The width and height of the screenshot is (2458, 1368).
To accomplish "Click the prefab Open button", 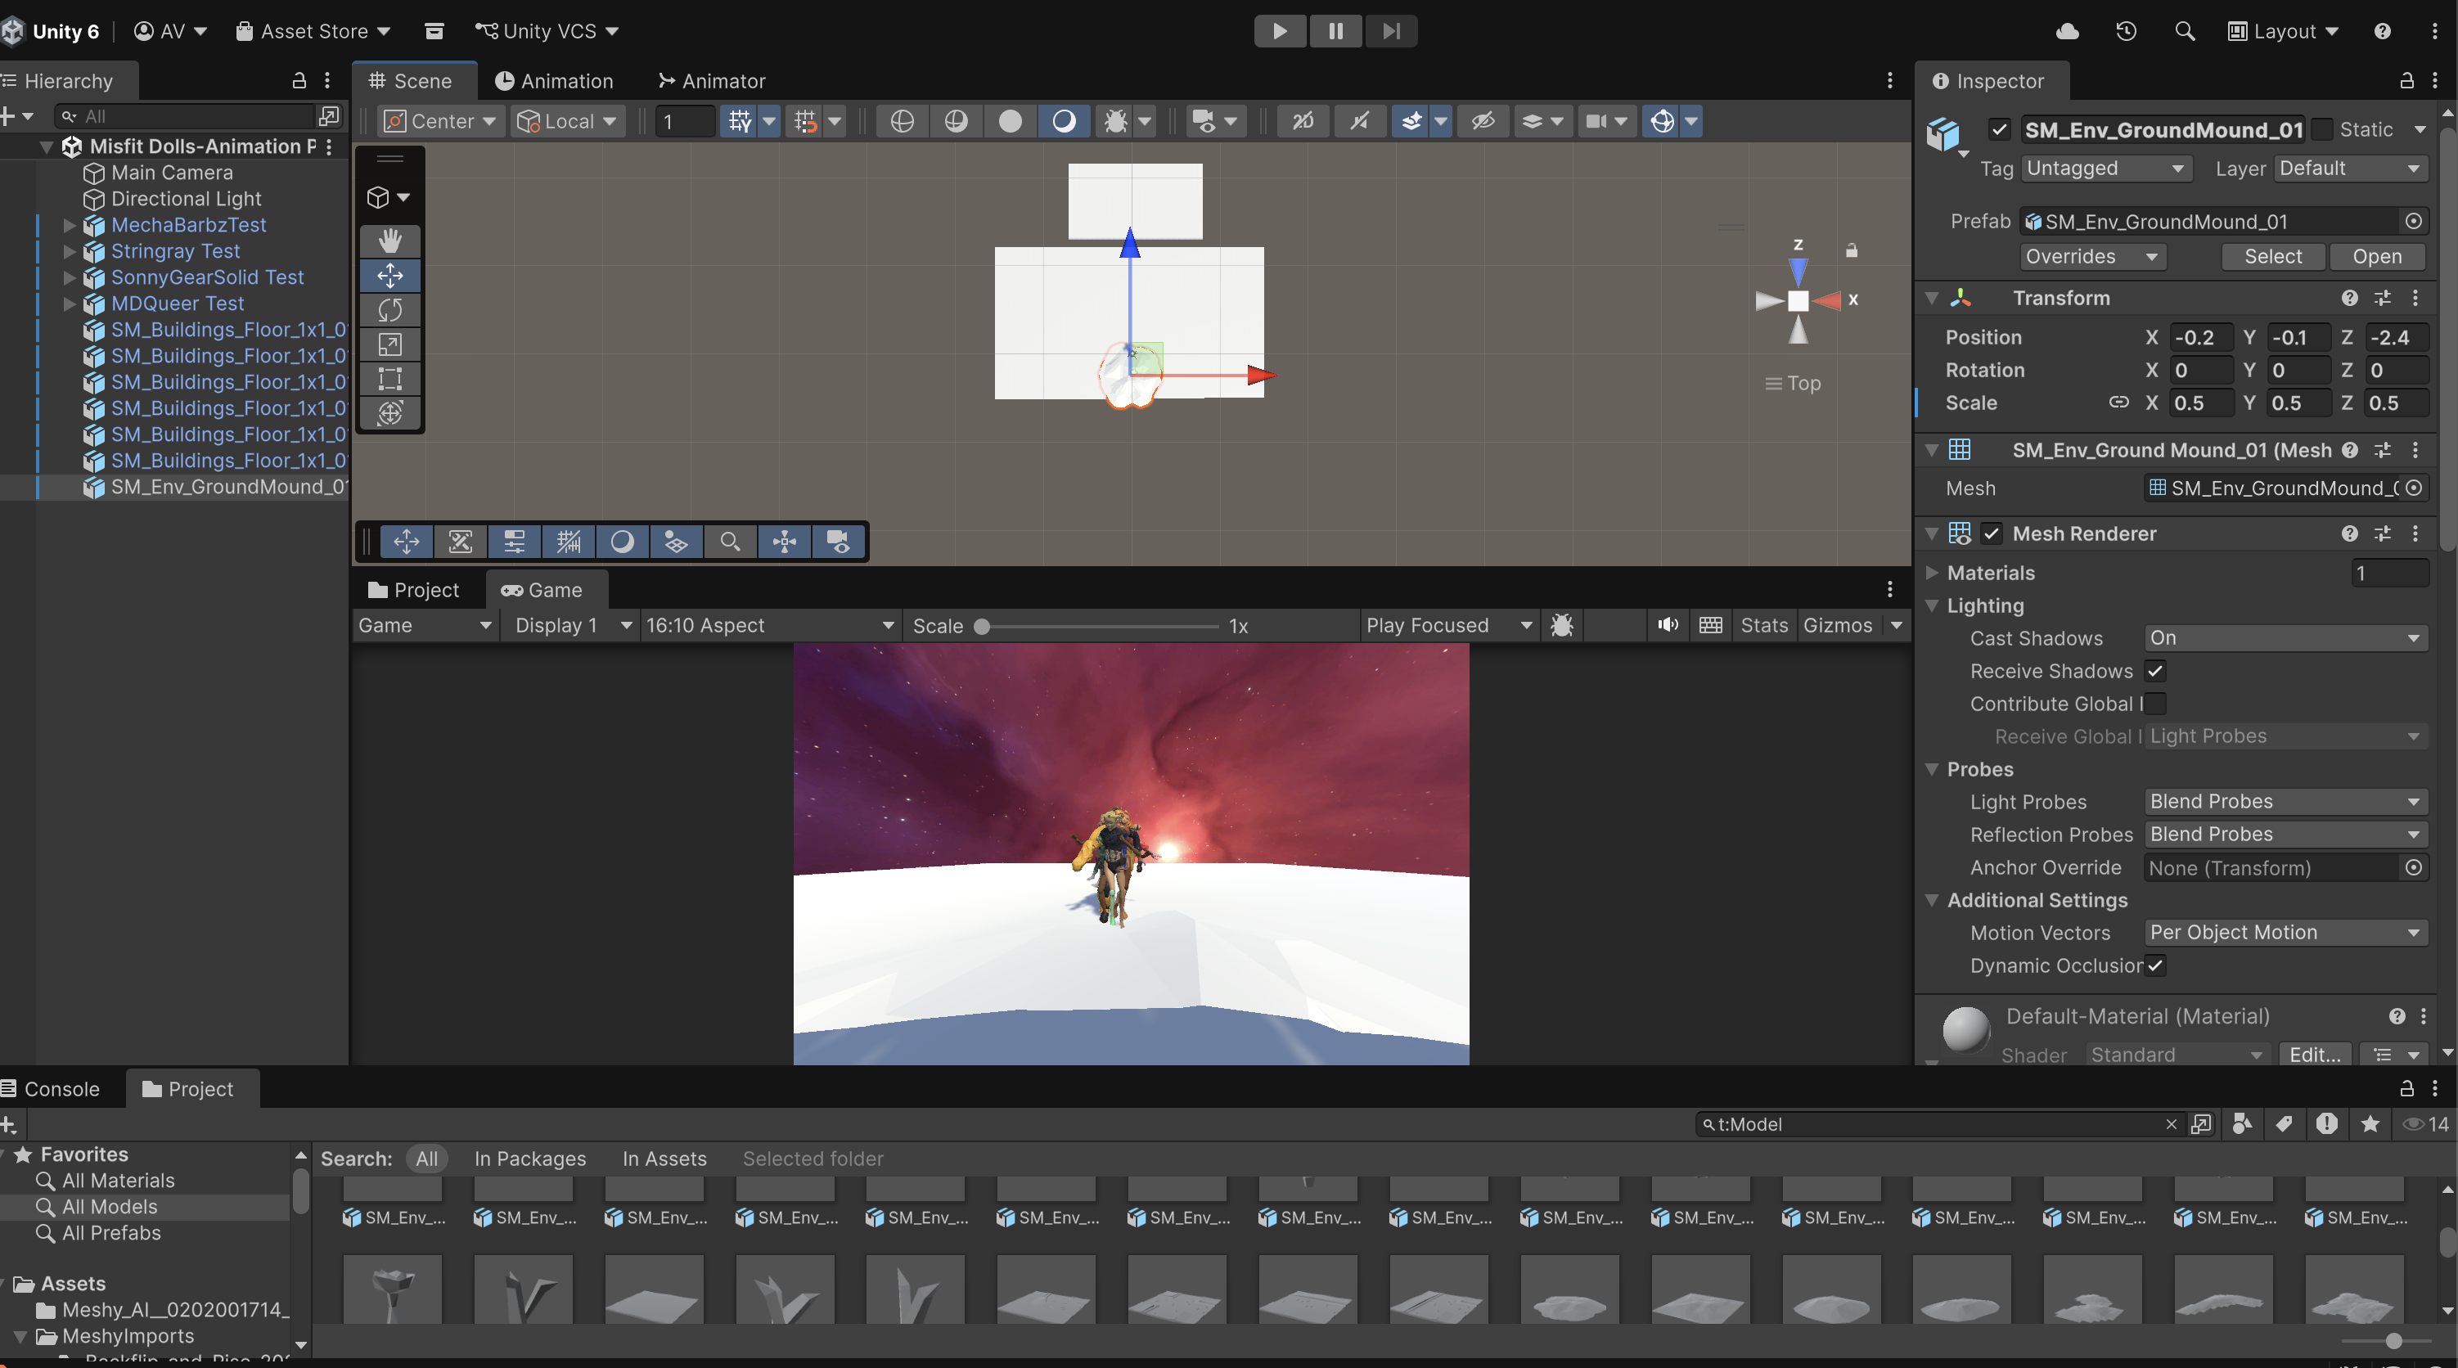I will click(x=2376, y=255).
